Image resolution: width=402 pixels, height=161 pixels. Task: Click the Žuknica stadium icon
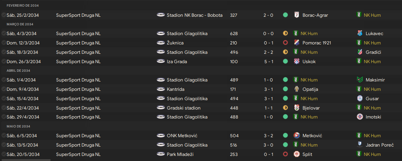click(160, 42)
